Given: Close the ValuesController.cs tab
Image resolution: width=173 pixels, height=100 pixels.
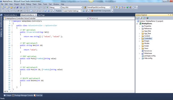Looking at the screenshot, I should pos(36,15).
